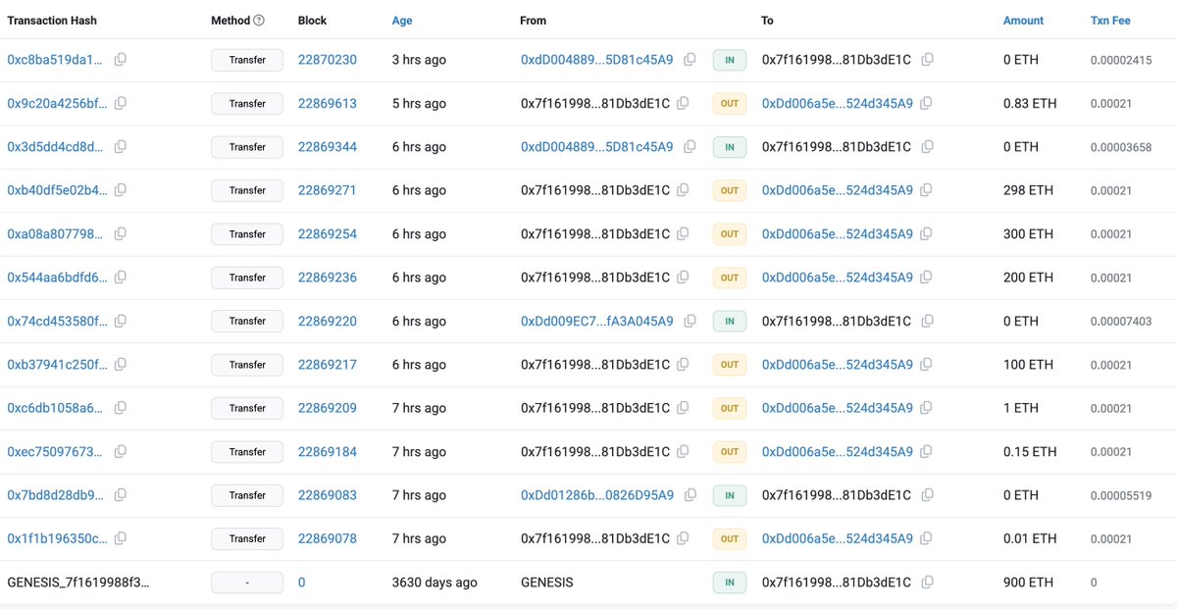Open sender address 0xDd01286b...0826D95A9
1177x609 pixels.
click(596, 495)
